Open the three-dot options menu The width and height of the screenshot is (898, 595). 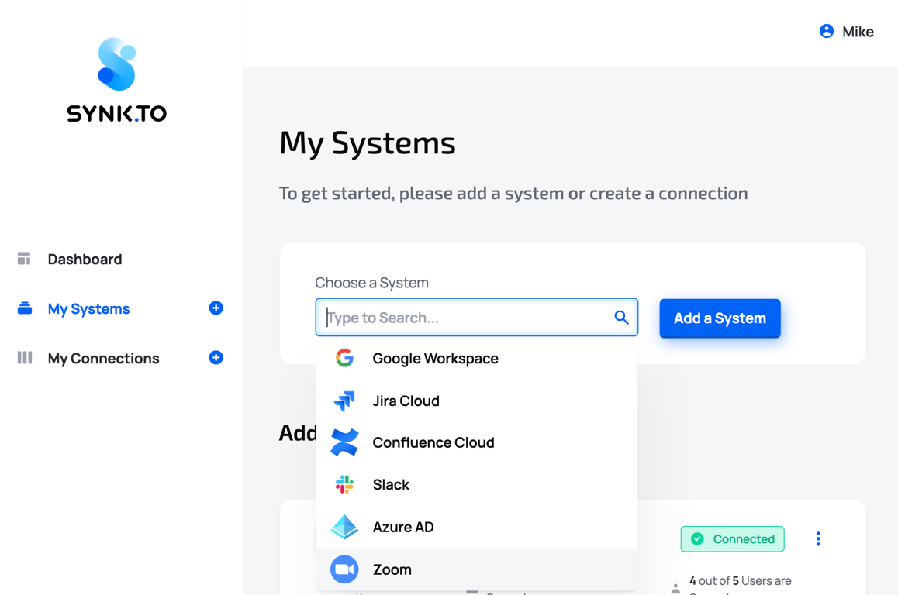[x=818, y=538]
